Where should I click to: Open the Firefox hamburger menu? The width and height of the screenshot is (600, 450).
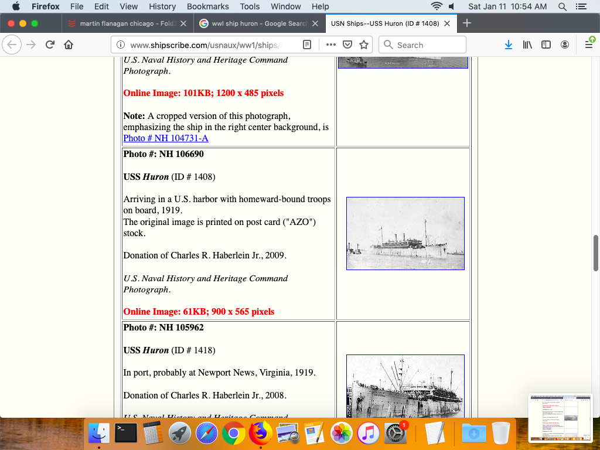tap(589, 45)
